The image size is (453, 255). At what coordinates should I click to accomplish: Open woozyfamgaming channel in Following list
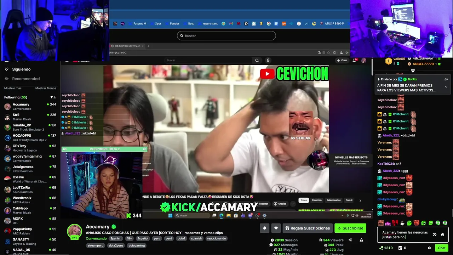click(30, 158)
